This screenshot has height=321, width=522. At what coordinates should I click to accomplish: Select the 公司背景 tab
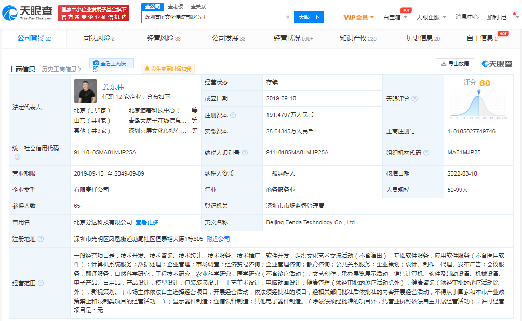[34, 38]
